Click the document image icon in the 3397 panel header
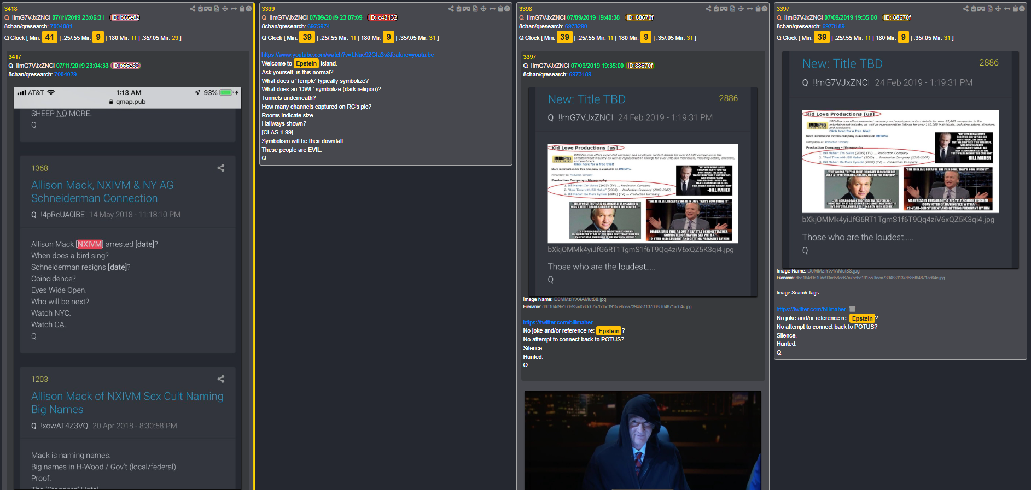 (x=990, y=9)
